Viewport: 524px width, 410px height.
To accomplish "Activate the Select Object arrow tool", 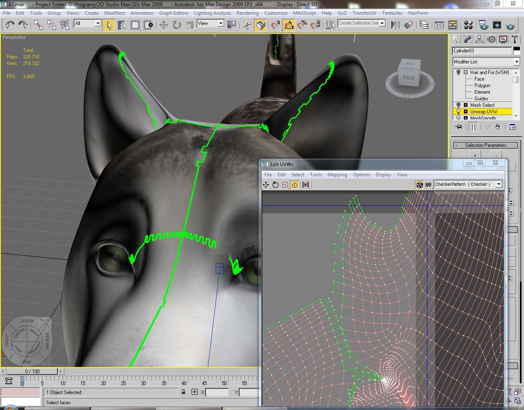I will 108,25.
